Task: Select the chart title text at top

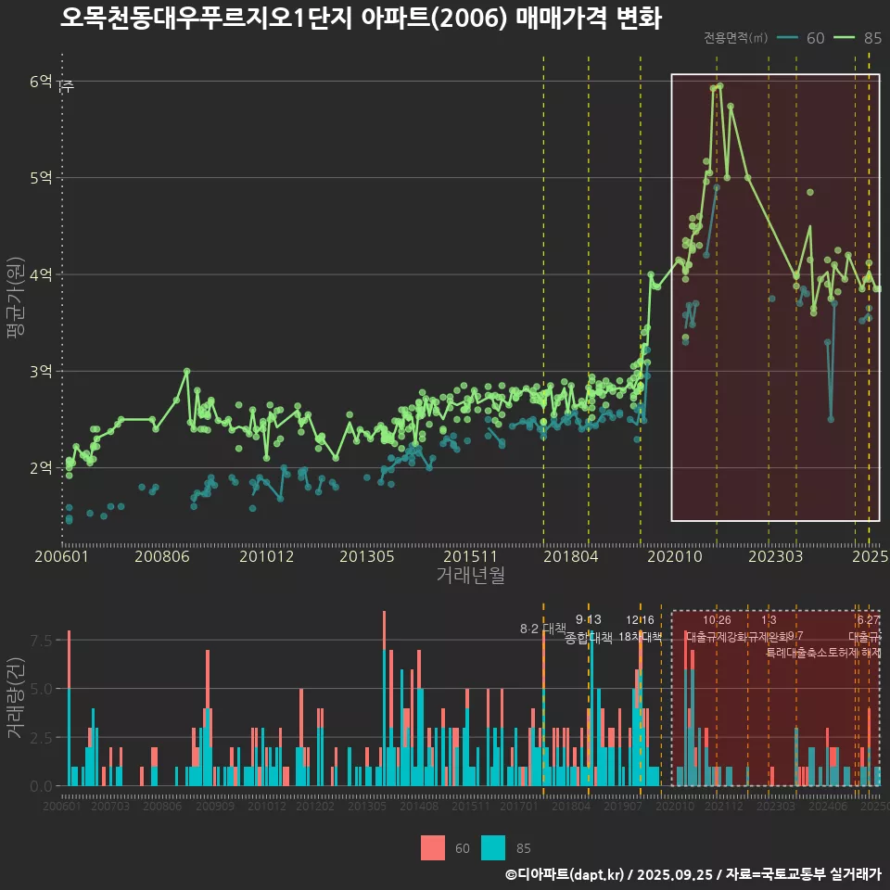Action: pos(361,18)
